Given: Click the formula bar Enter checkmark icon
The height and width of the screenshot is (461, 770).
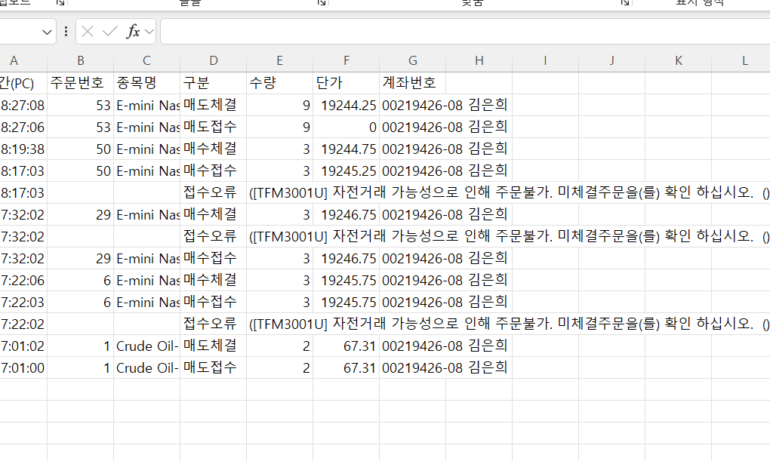Looking at the screenshot, I should [110, 32].
